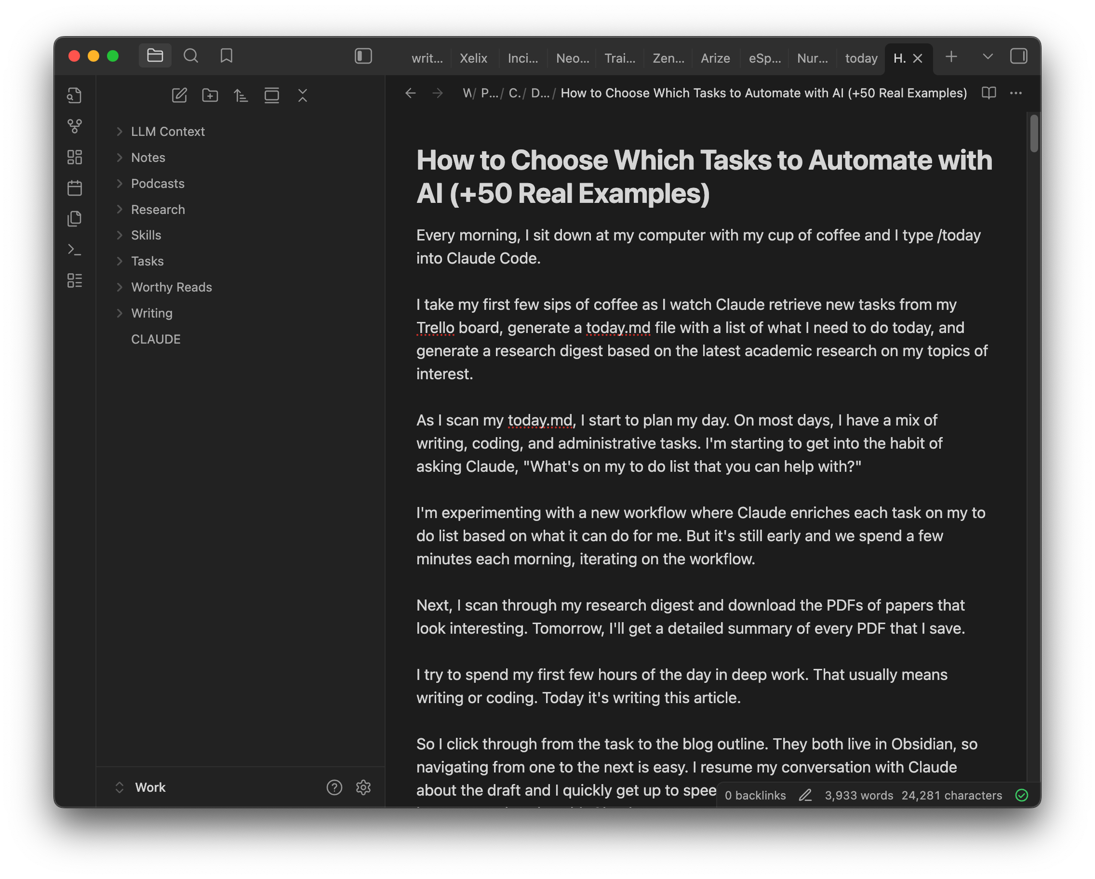Collapse all folders in the file explorer
Image resolution: width=1095 pixels, height=879 pixels.
(303, 95)
